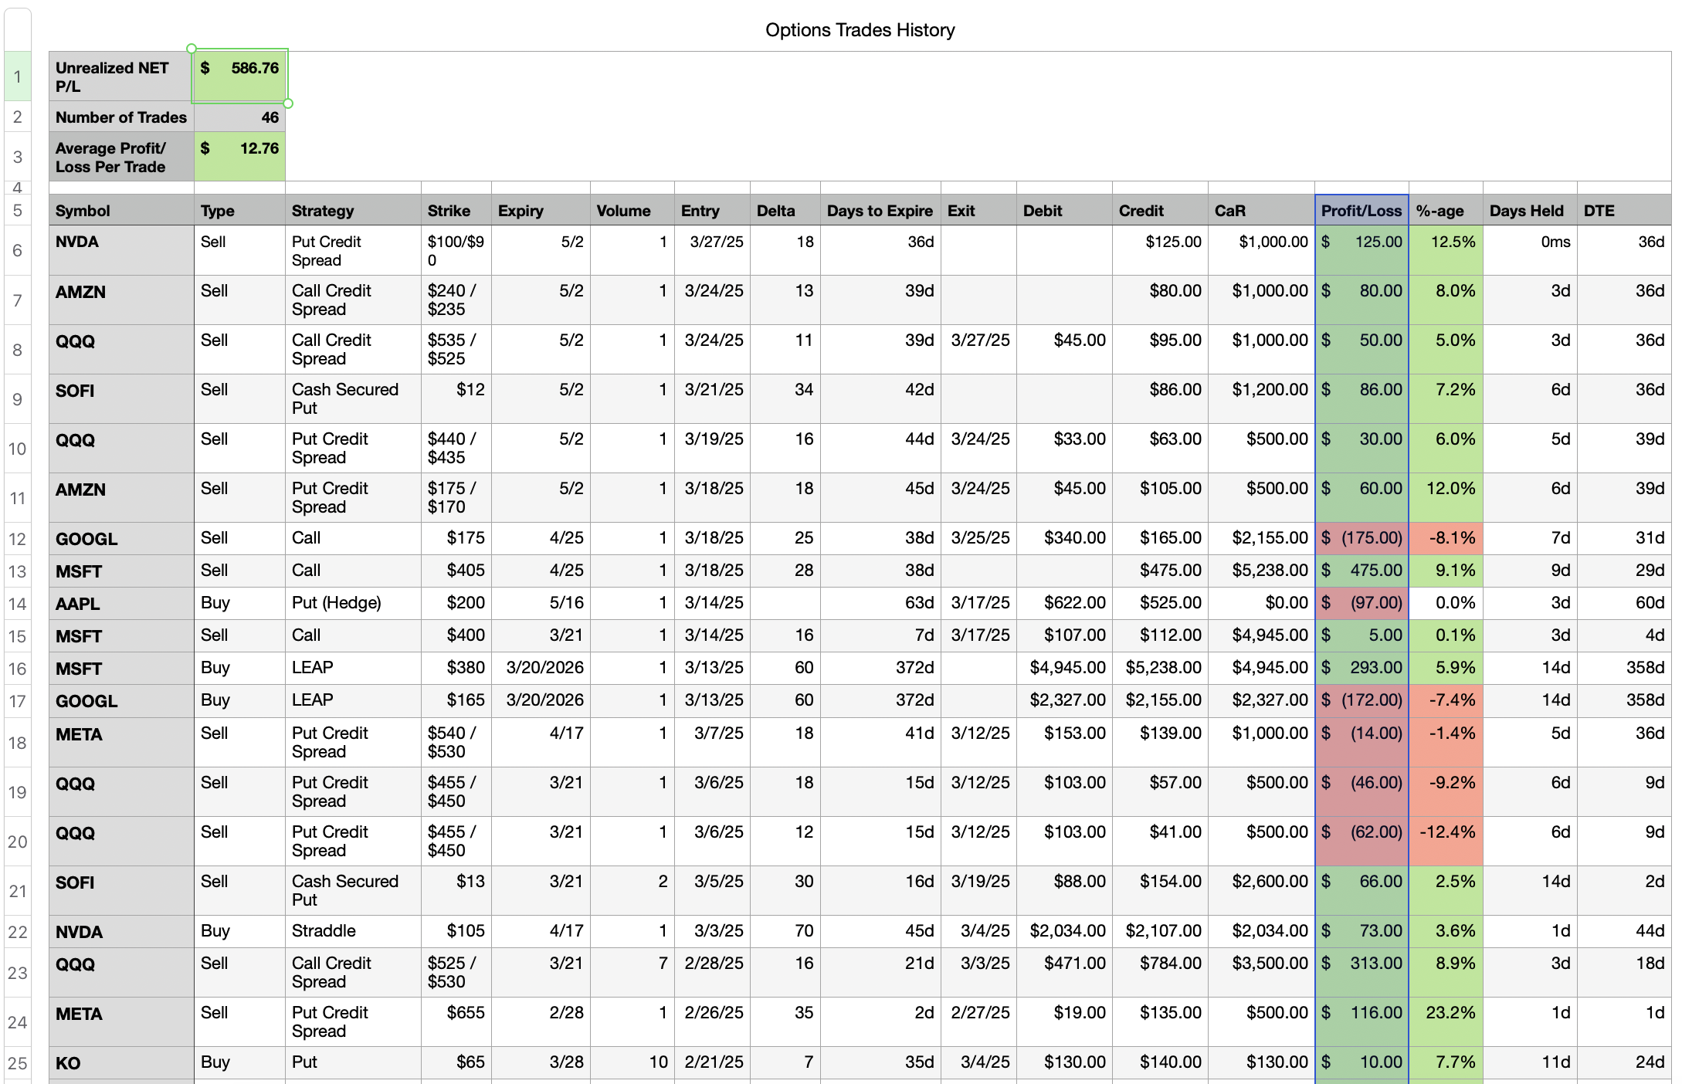Select the Unrealized NET P/L value $586.76
Screen dimensions: 1682x1084
click(x=239, y=76)
